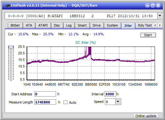Minimize the LtnFlash window
165x120 pixels.
tap(147, 5)
